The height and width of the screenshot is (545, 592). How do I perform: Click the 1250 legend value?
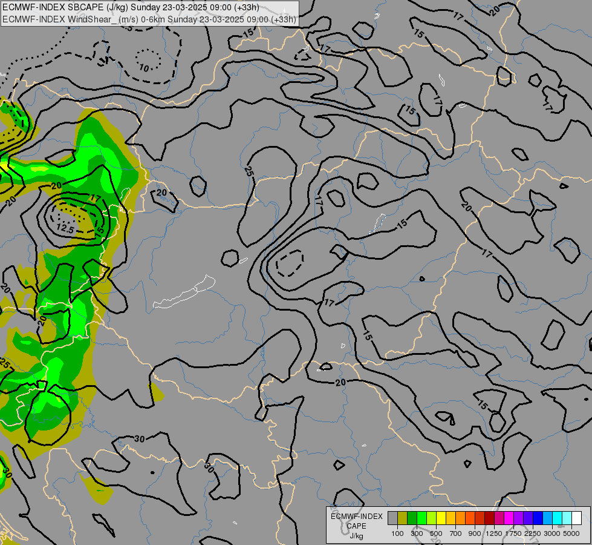pyautogui.click(x=494, y=533)
